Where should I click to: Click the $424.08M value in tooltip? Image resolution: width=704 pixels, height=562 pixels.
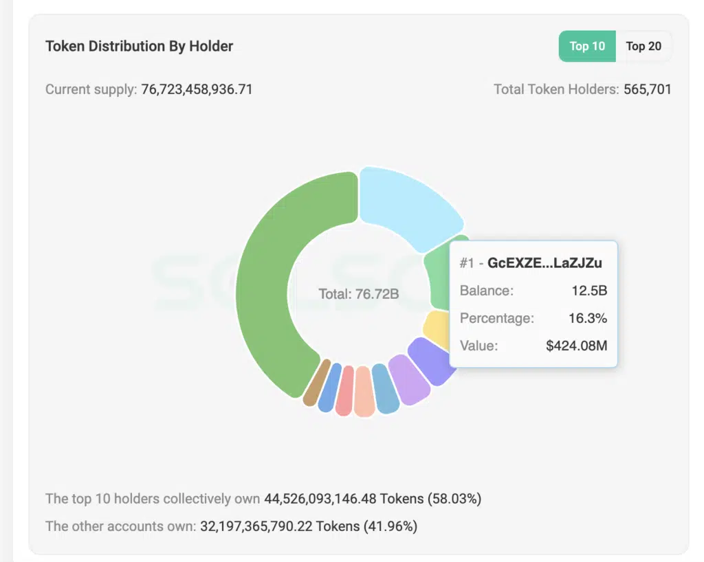point(576,346)
